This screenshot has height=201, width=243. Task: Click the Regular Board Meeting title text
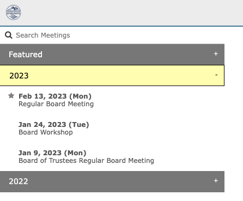coord(56,104)
